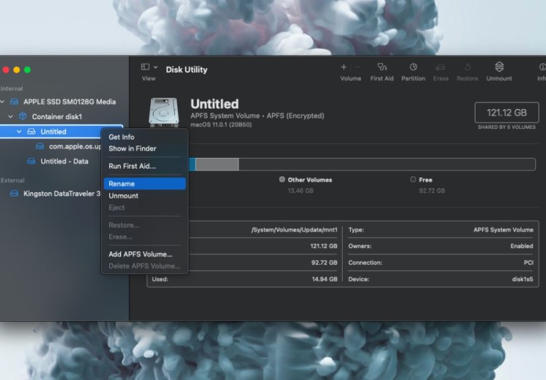Viewport: 546px width, 380px height.
Task: Run First Aid from the toolbar stethoscope icon
Action: coord(382,67)
